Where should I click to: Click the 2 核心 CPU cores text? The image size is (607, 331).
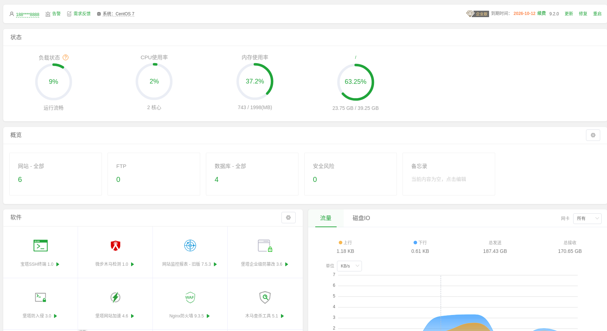coord(154,107)
